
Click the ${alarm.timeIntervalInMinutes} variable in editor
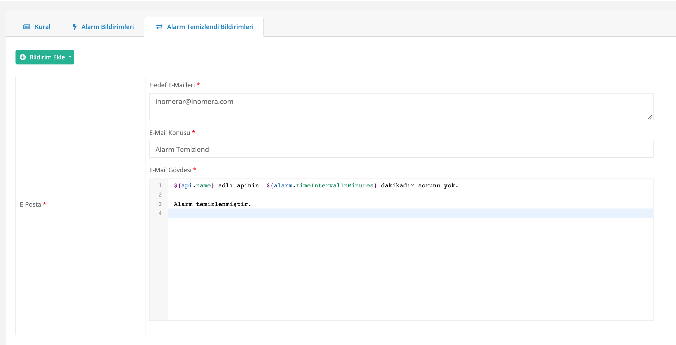click(x=322, y=185)
